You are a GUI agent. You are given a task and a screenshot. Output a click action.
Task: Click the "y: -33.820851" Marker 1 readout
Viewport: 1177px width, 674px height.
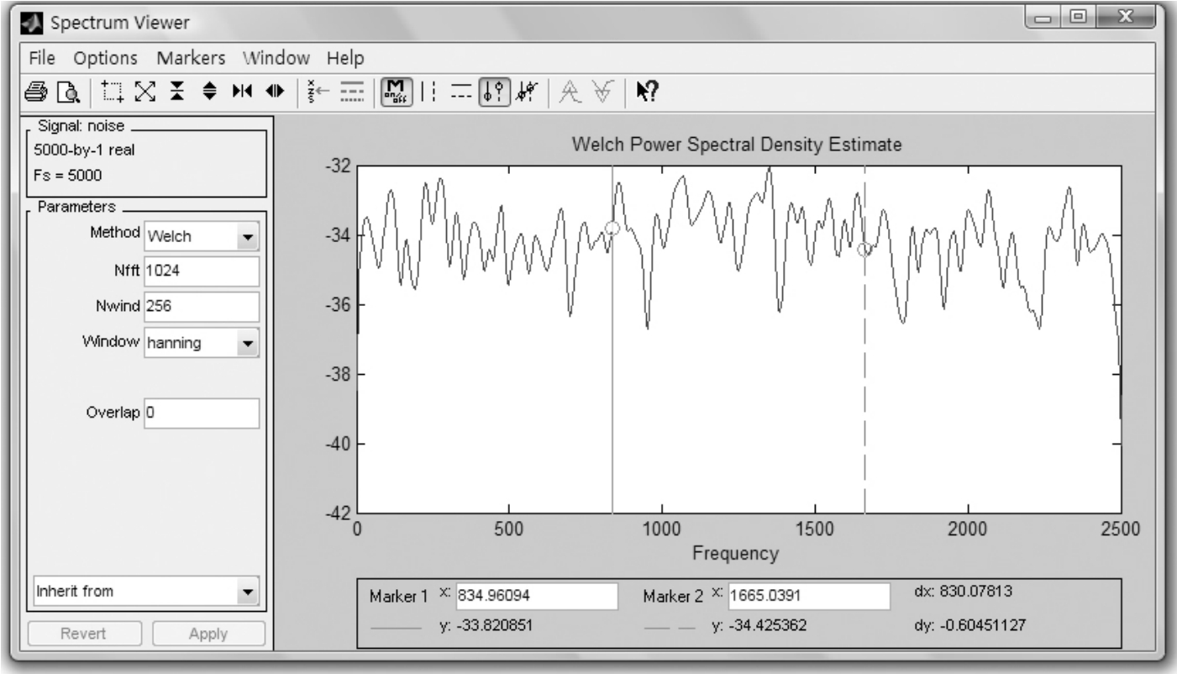click(x=487, y=625)
